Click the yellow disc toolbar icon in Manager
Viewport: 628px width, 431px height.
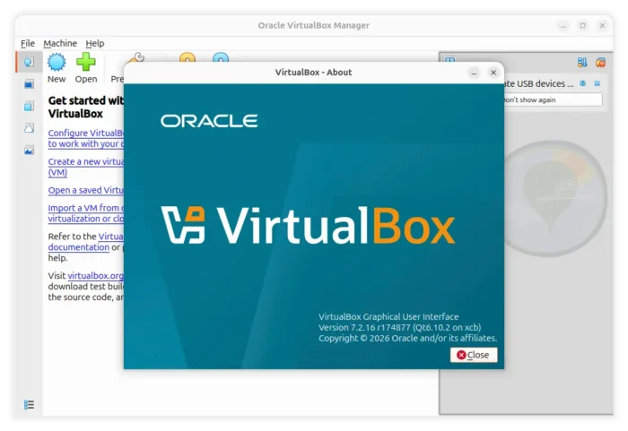click(188, 57)
